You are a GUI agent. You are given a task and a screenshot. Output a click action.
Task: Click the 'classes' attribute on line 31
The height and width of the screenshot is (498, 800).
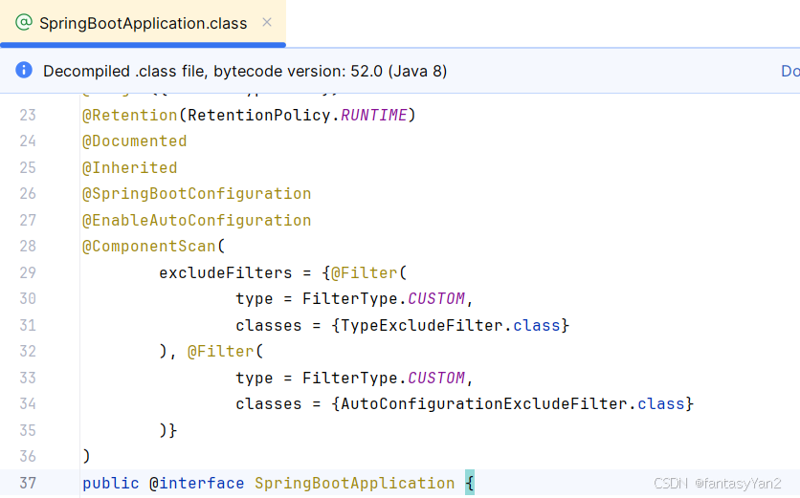[268, 325]
